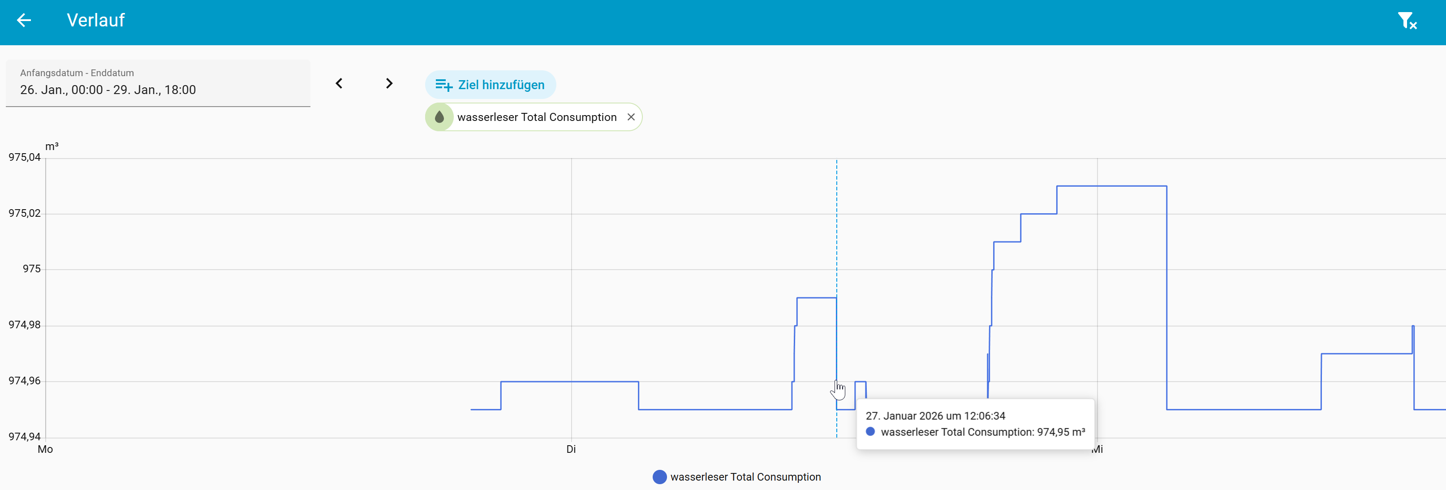The height and width of the screenshot is (490, 1446).
Task: Click the blue legend color circle
Action: (659, 477)
